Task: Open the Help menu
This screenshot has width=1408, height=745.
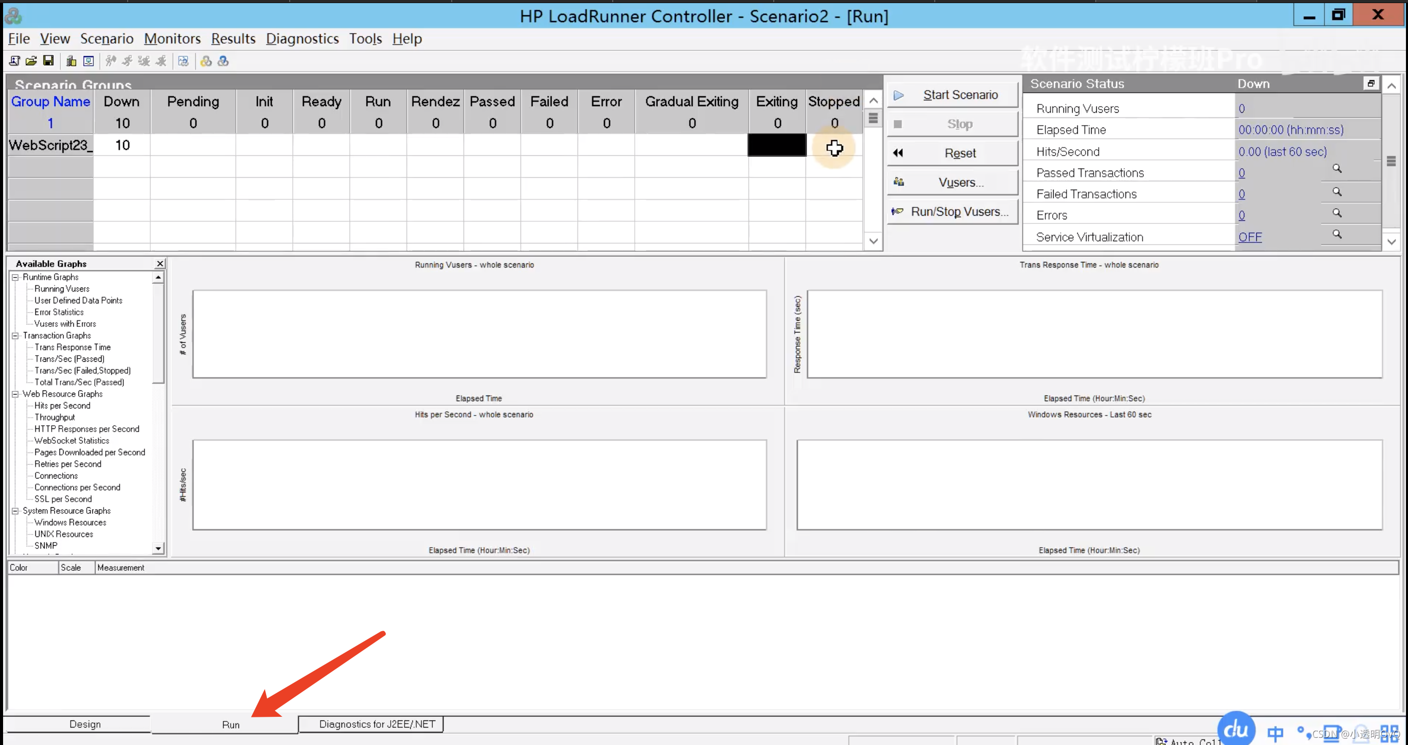Action: tap(407, 39)
